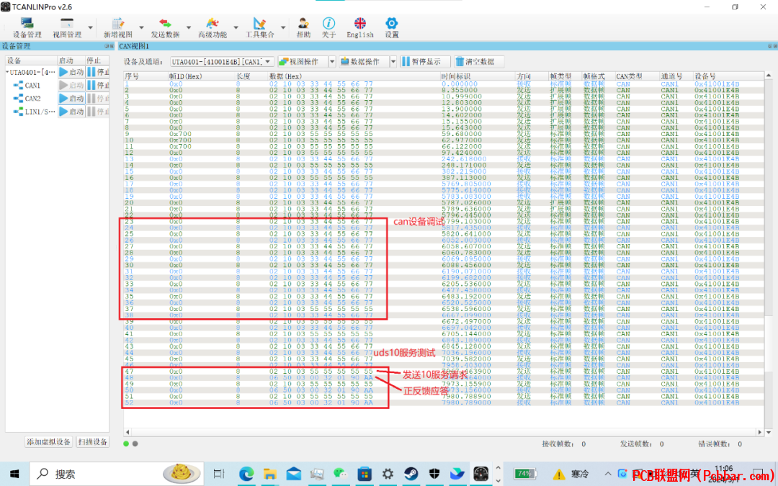Screen dimensions: 778x486
Task: Collapse the UTA0401 device tree node
Action: point(7,73)
